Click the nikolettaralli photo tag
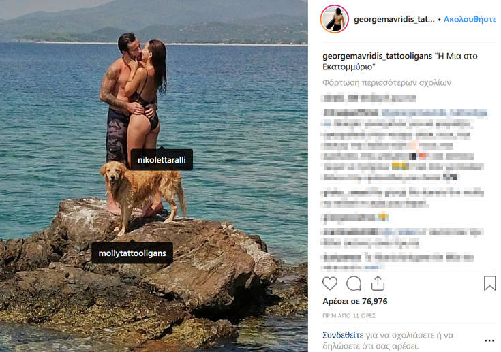Screen dimensions: 501x352 point(162,159)
